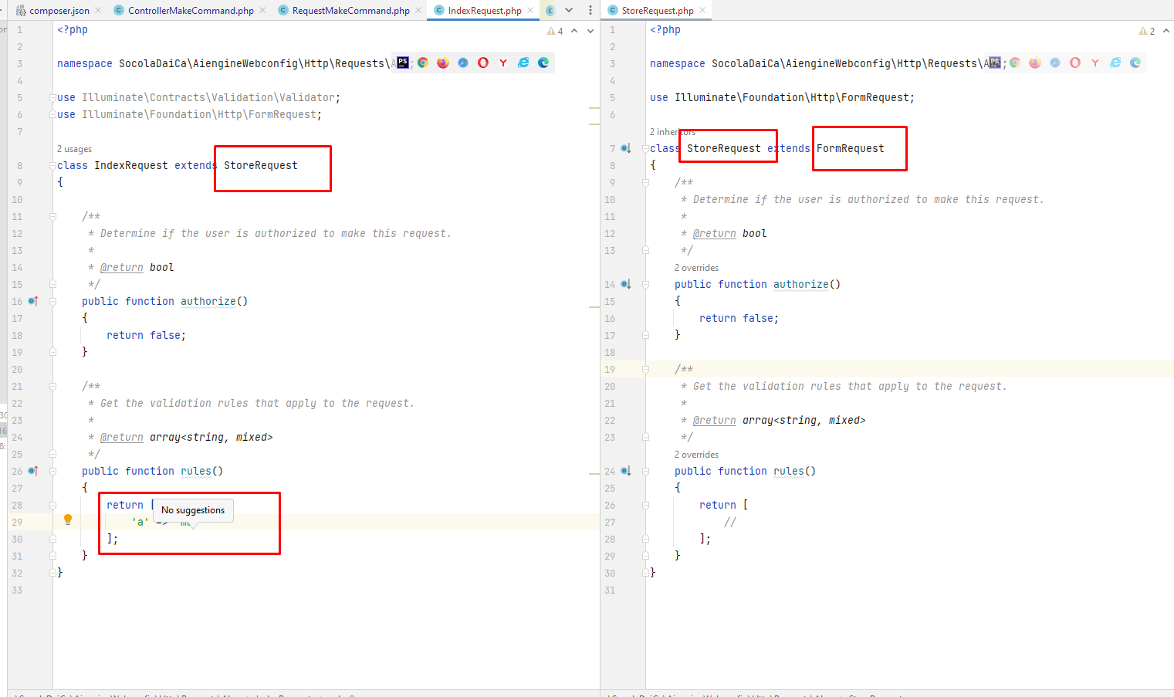Click the overridden-method gutter marker beside rules() in StoreRequest

pyautogui.click(x=627, y=471)
